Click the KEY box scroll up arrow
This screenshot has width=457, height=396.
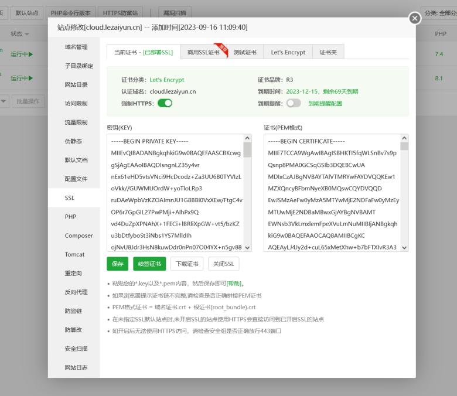247,138
